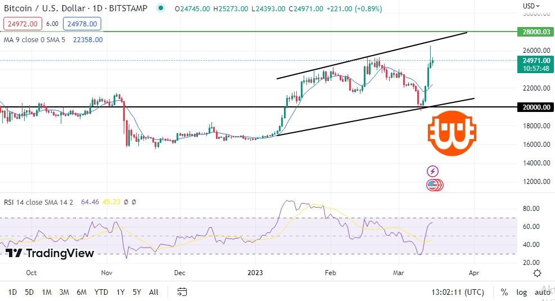This screenshot has height=301, width=555.
Task: Click the RSI 40.00 axis label
Action: point(531,245)
